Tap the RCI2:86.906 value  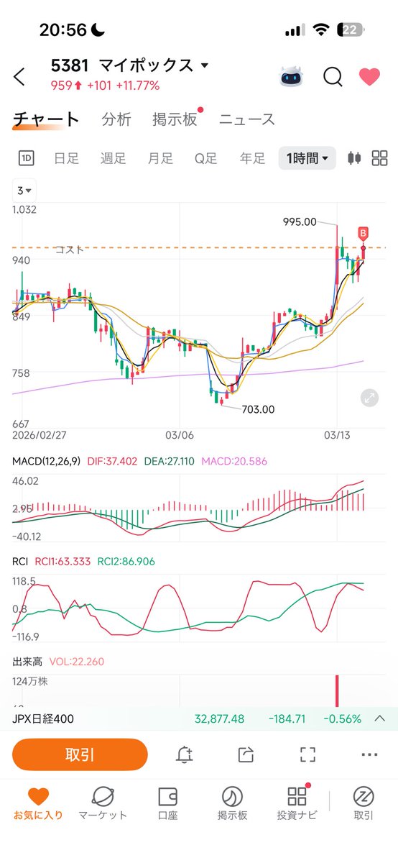[x=126, y=561]
